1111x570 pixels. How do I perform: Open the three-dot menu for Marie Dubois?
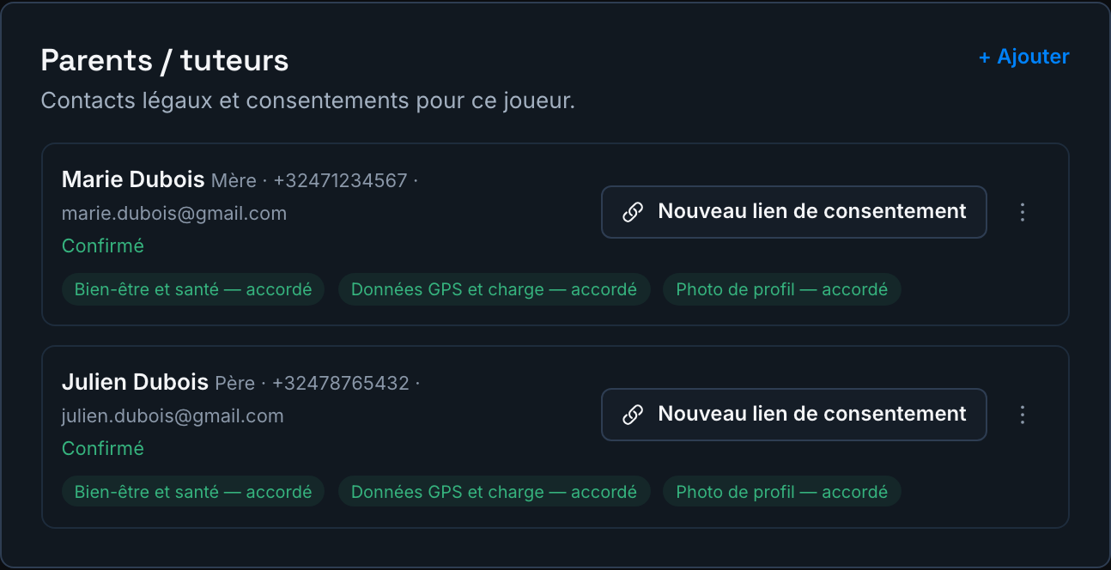(x=1022, y=212)
